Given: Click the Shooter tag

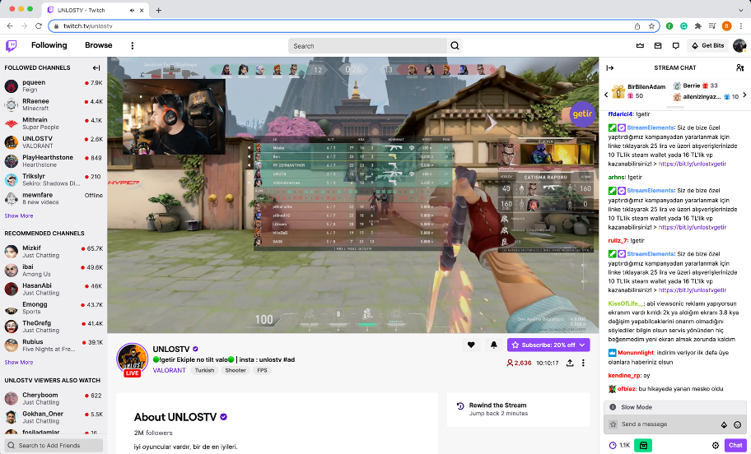Looking at the screenshot, I should (x=236, y=370).
